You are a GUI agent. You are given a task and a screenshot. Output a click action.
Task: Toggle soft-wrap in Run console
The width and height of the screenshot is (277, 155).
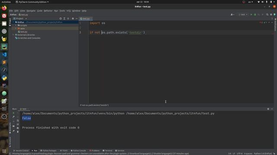click(18, 121)
